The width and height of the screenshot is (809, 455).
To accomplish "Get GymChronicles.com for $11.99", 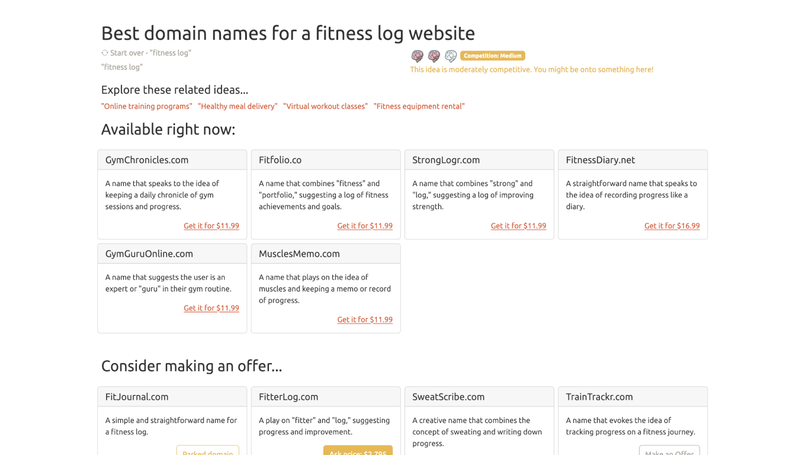I will 211,226.
